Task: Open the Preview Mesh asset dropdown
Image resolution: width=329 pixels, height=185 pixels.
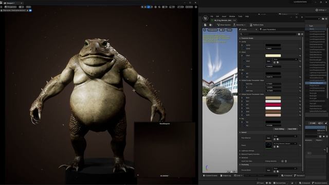Action: click(x=285, y=169)
